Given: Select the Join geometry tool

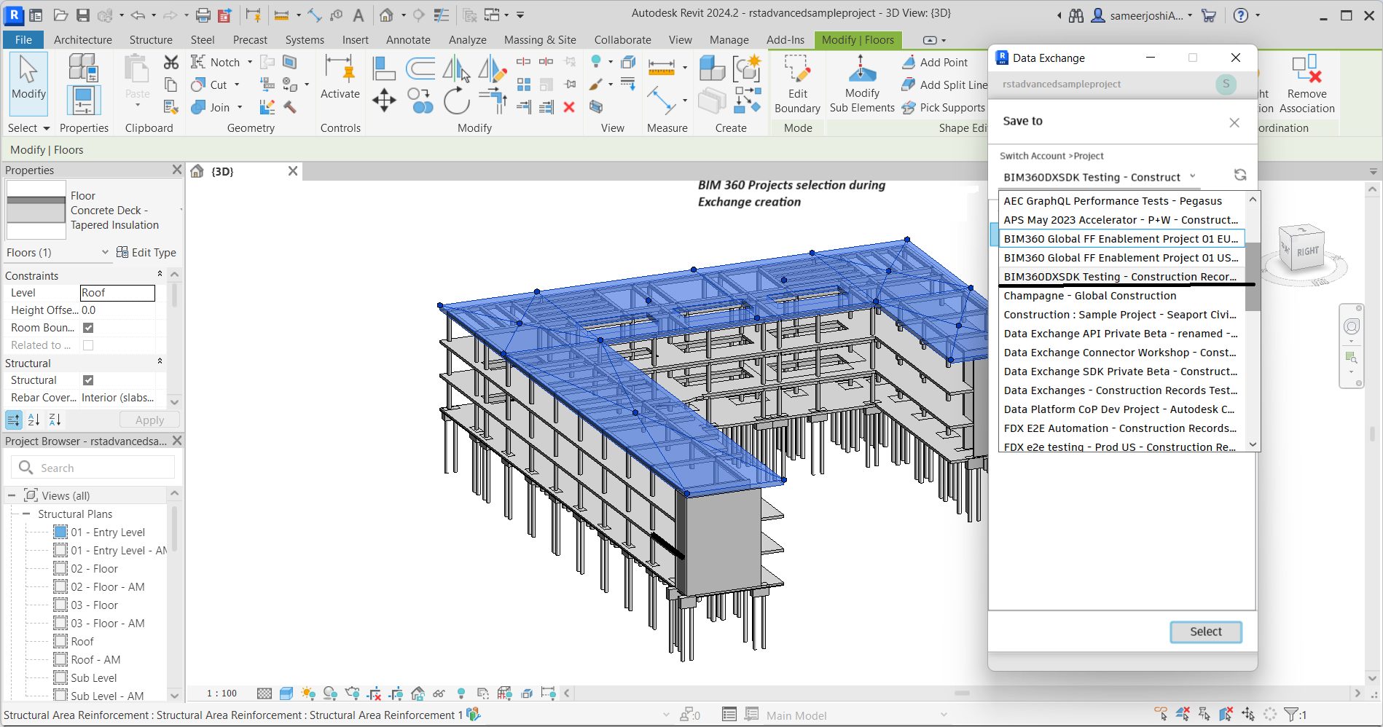Looking at the screenshot, I should tap(211, 107).
